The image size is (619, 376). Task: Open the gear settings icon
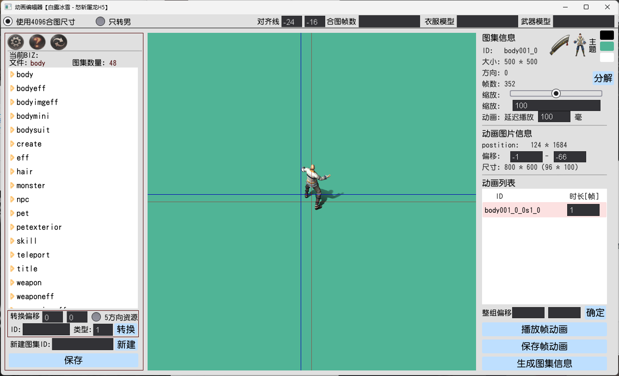coord(16,42)
